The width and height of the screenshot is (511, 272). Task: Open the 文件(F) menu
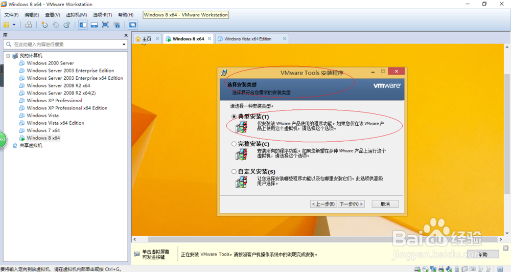pyautogui.click(x=11, y=15)
